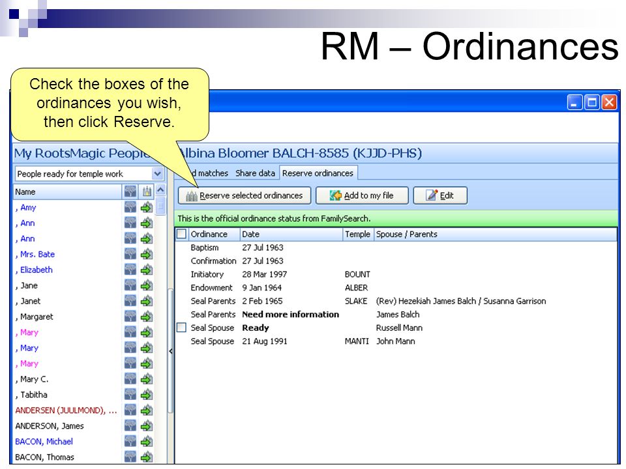Click the green arrow icon in Janet's row
This screenshot has height=469, width=626.
click(x=147, y=301)
